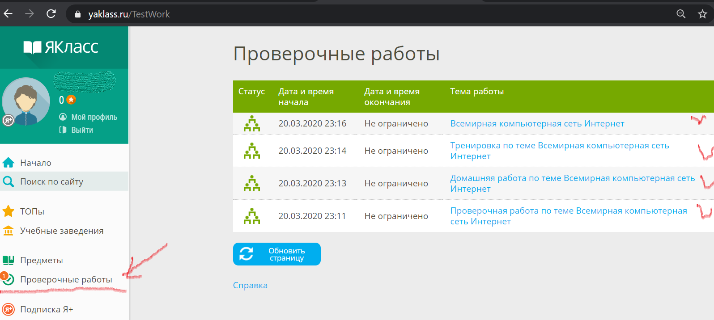Click status icon for 23:11 work
Screen dimensions: 714x320
[x=251, y=216]
